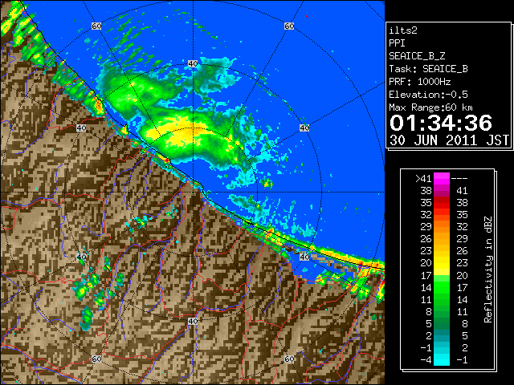
Task: Click the 'Reflectivity in dBZ' legend label
Action: click(488, 269)
